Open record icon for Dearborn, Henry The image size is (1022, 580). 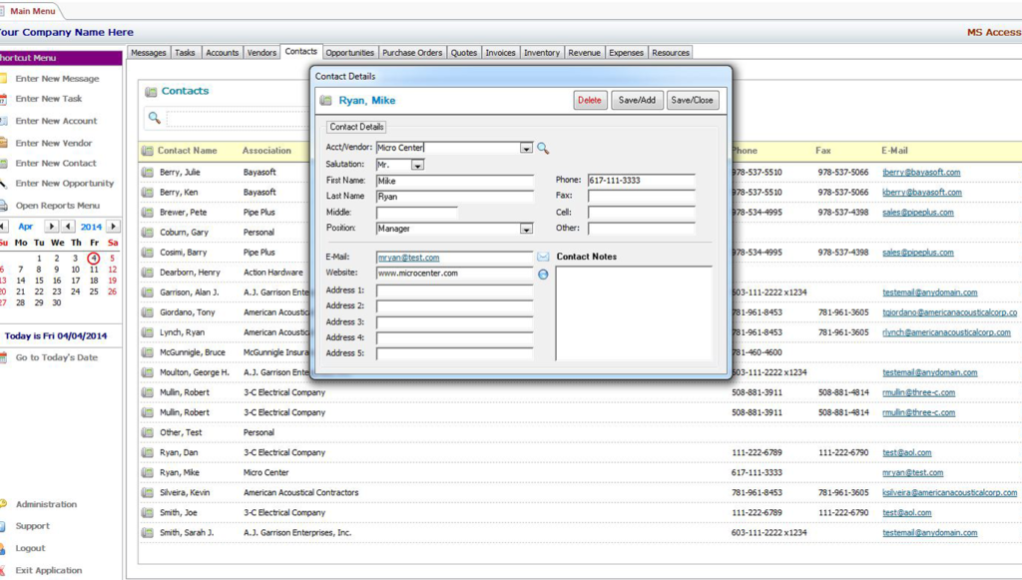[x=148, y=273]
